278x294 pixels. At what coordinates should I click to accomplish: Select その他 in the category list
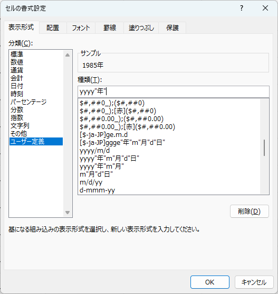click(x=36, y=133)
